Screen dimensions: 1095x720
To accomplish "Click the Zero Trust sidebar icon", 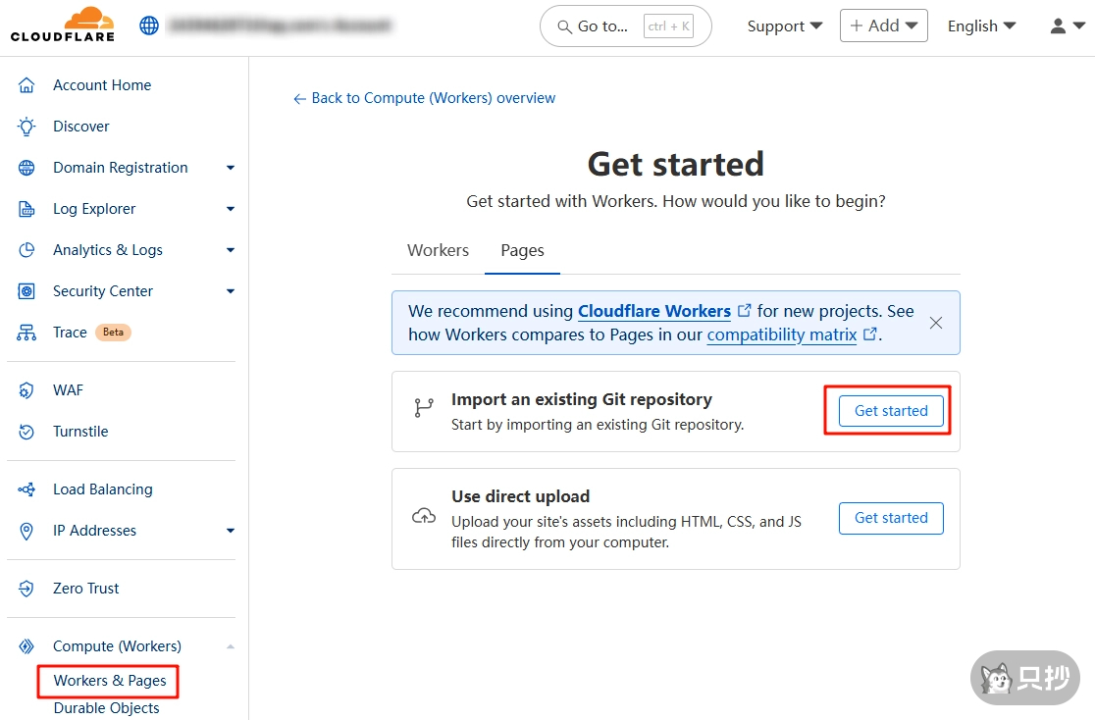I will pos(26,589).
